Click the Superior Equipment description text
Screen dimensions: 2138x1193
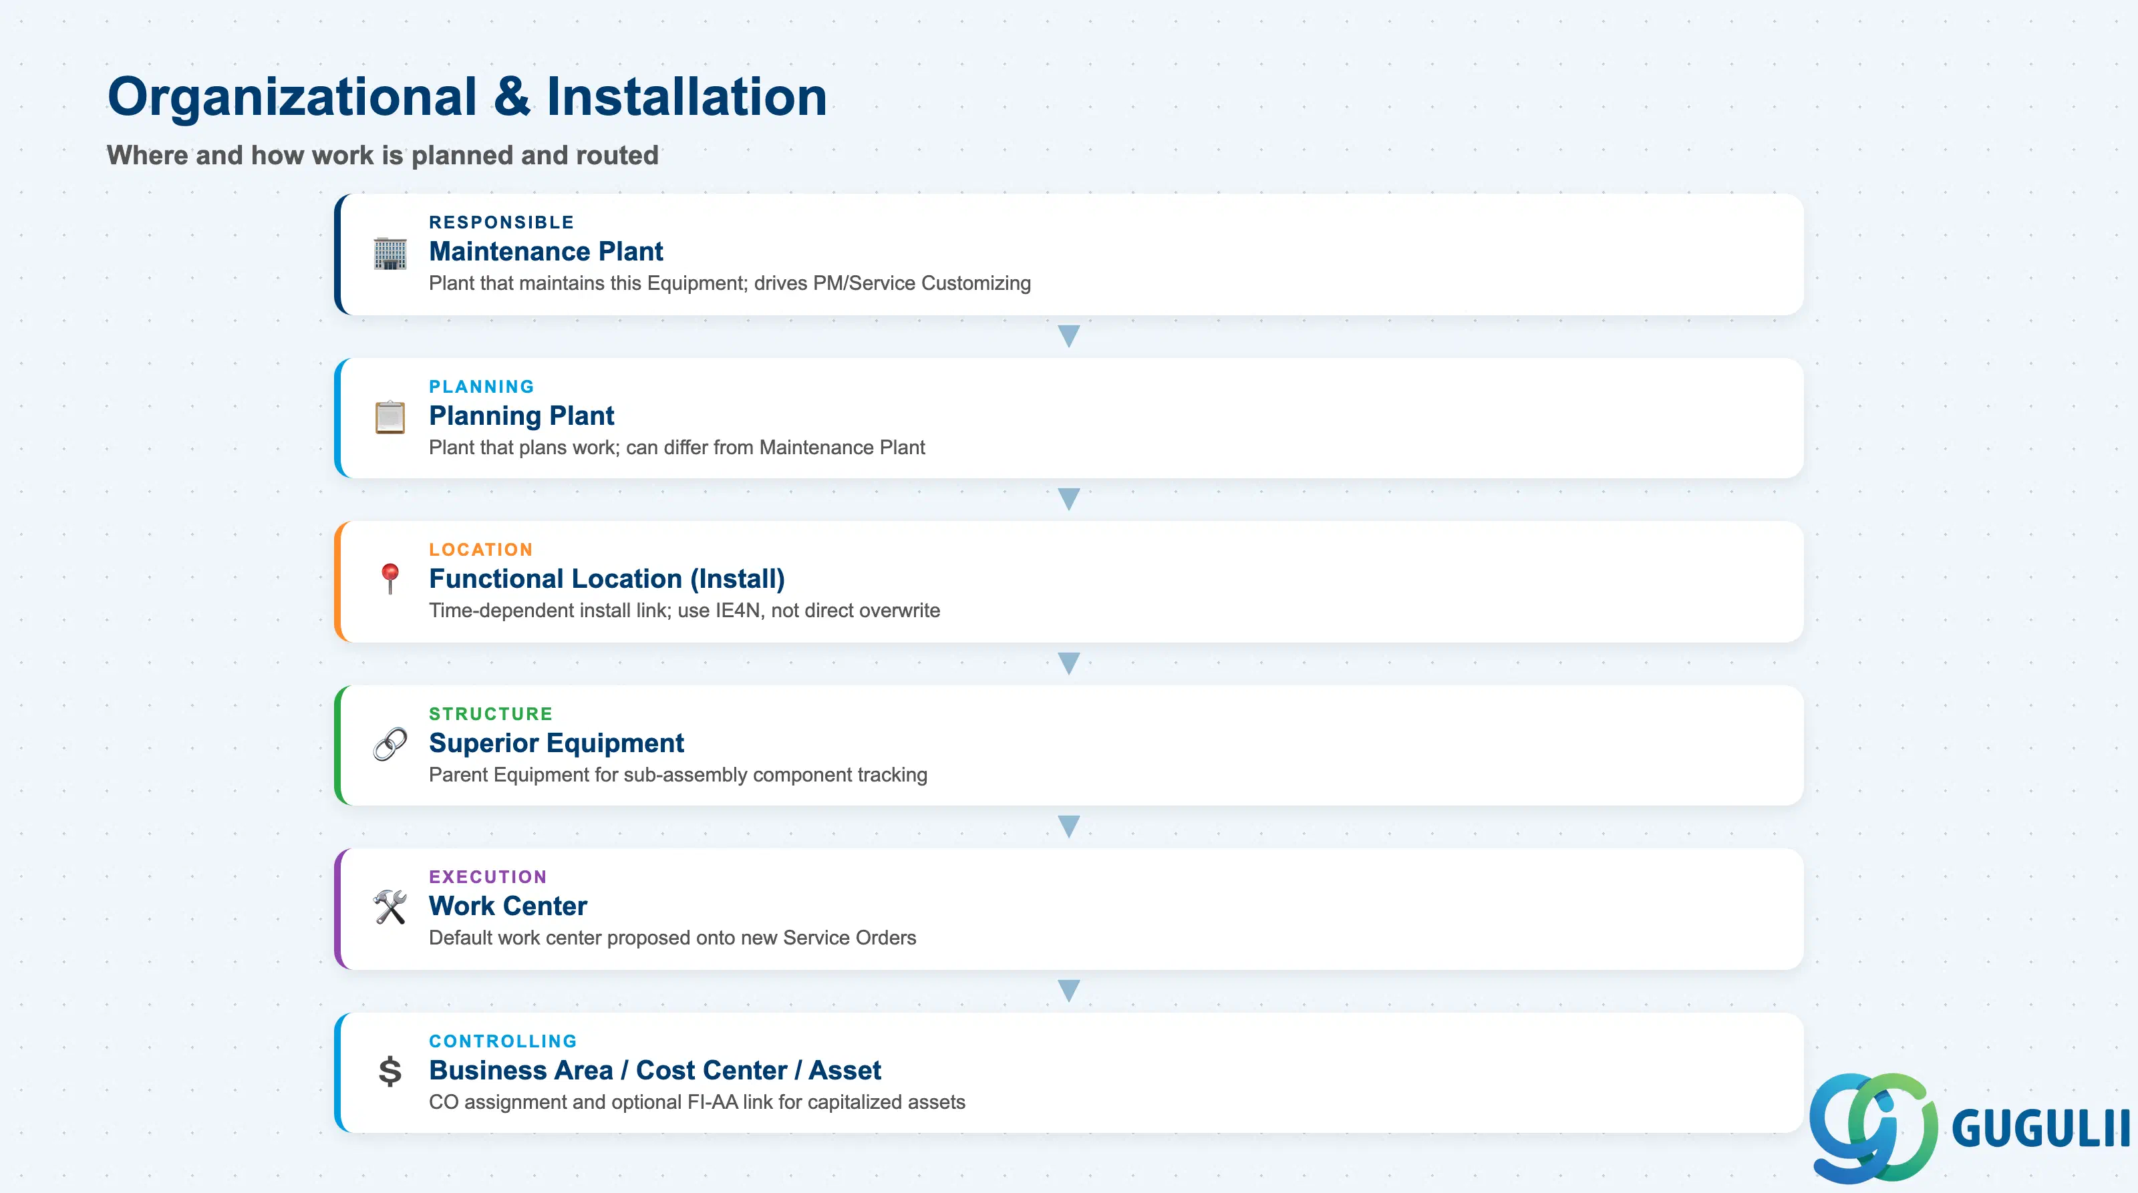pos(678,775)
